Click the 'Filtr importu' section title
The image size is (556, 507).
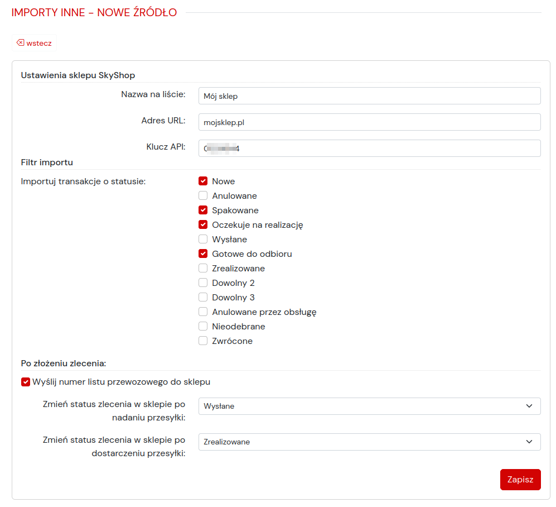tap(47, 162)
